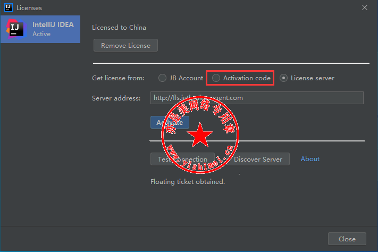Click the Activate button
Screen dimensions: 378x252
tap(170, 122)
